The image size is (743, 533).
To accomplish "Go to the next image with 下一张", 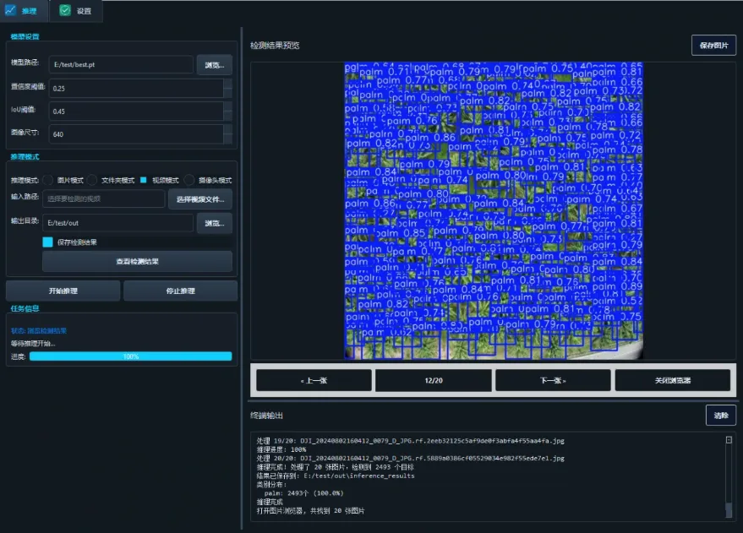I will [x=552, y=381].
